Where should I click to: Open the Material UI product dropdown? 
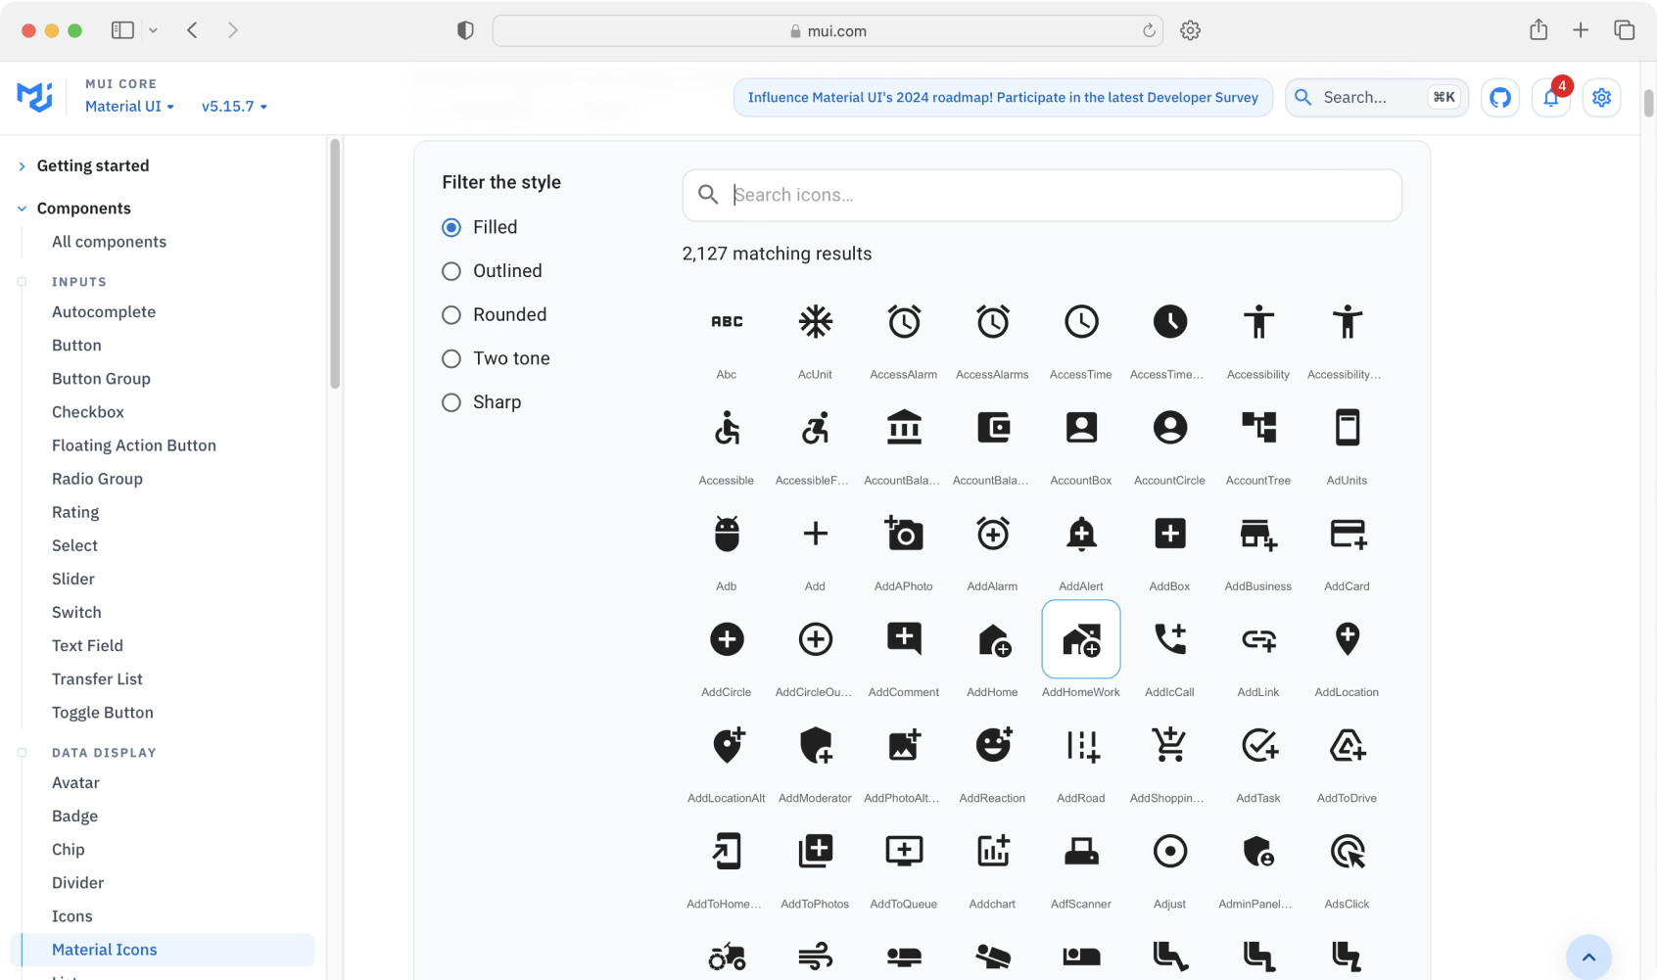point(129,106)
